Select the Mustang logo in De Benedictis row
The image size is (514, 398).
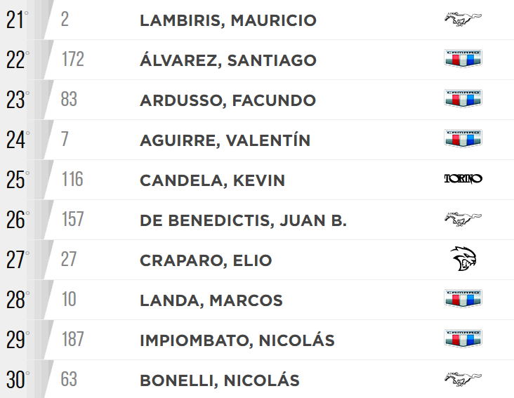pyautogui.click(x=463, y=220)
